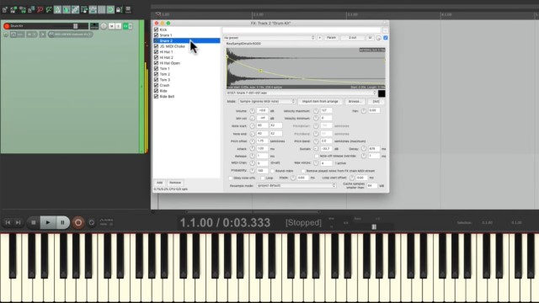The image size is (539, 303).
Task: Arm the Drum Kit track for recording
Action: (7, 26)
